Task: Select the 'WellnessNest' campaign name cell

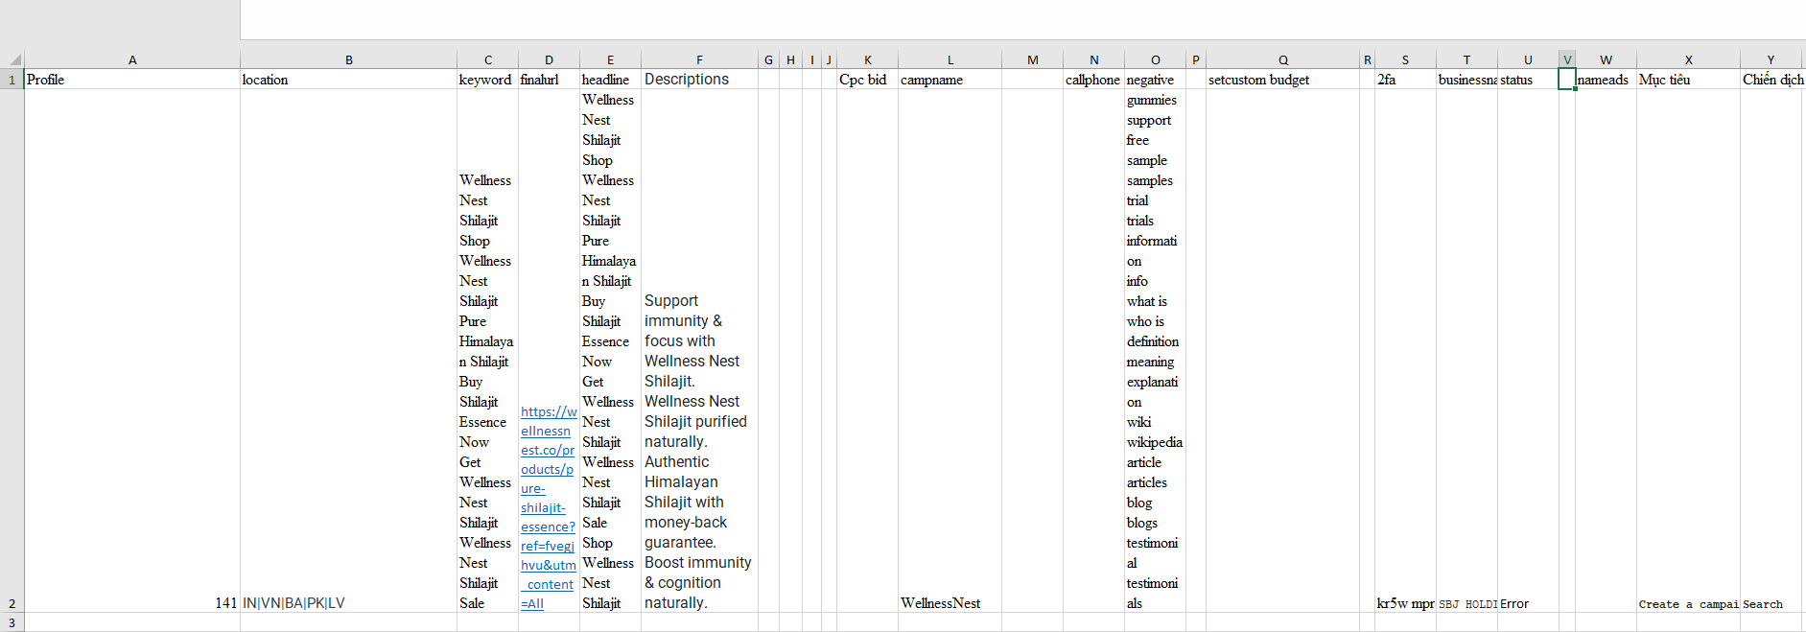Action: pos(950,603)
